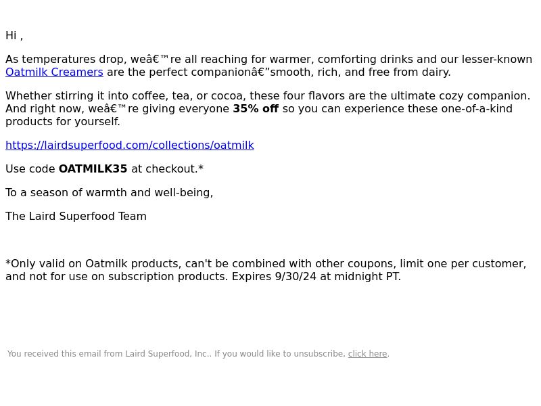Screen dimensions: 541x406
Task: Click 'at checkout.*' text after the code
Action: pyautogui.click(x=167, y=168)
